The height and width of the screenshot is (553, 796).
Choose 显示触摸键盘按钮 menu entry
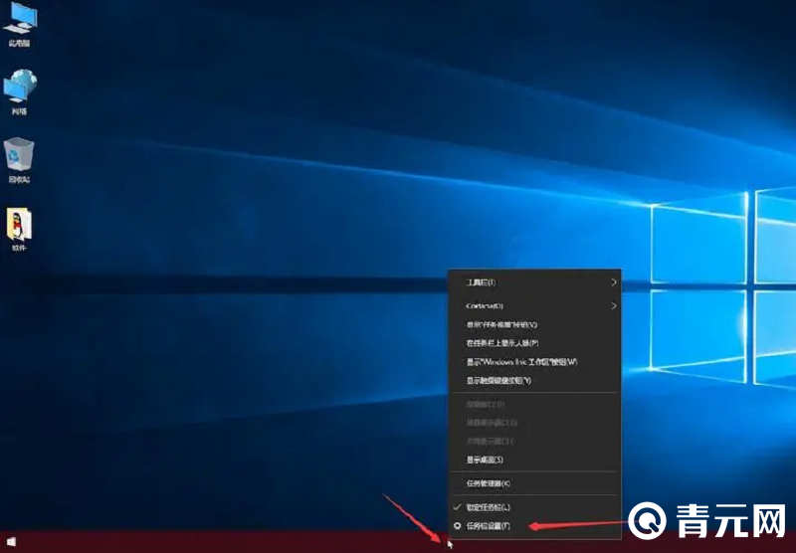535,381
